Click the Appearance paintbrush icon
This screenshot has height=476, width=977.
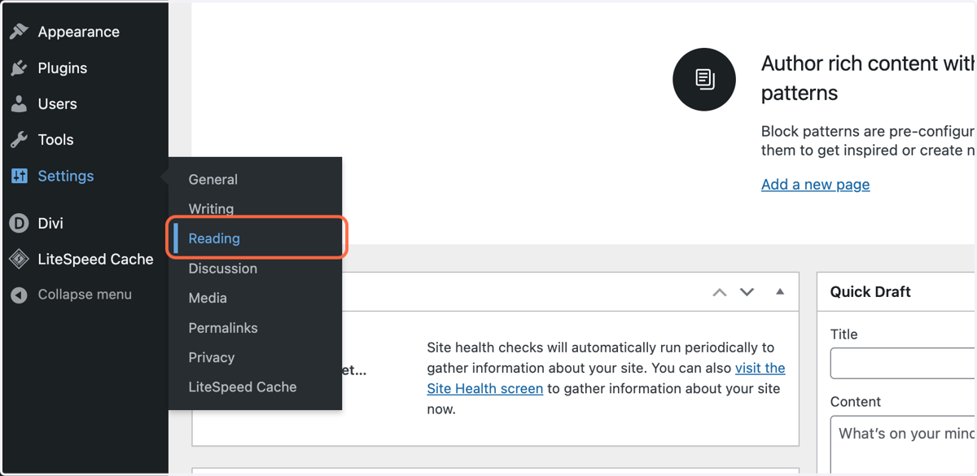(x=19, y=32)
